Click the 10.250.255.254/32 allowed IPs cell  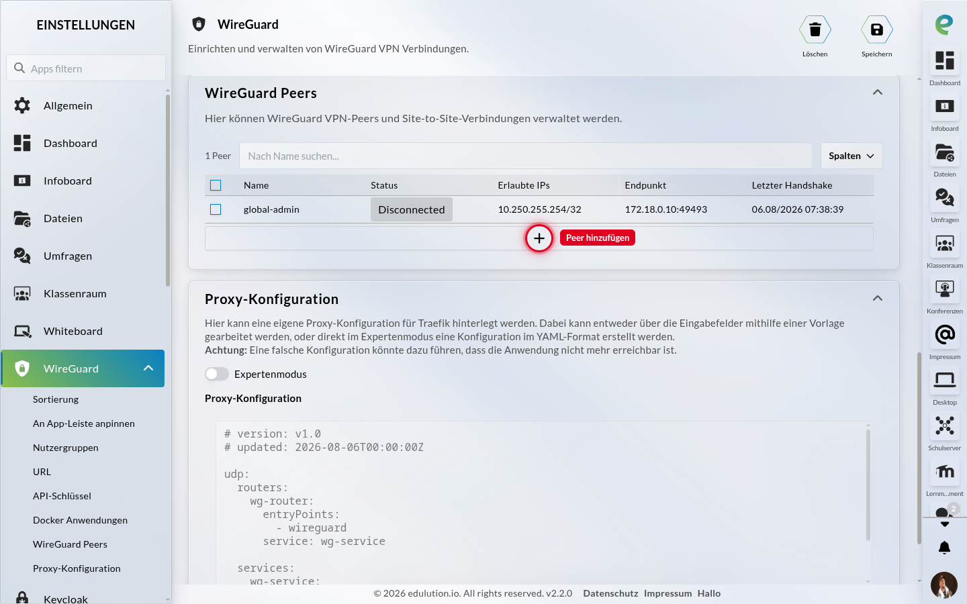pyautogui.click(x=539, y=209)
